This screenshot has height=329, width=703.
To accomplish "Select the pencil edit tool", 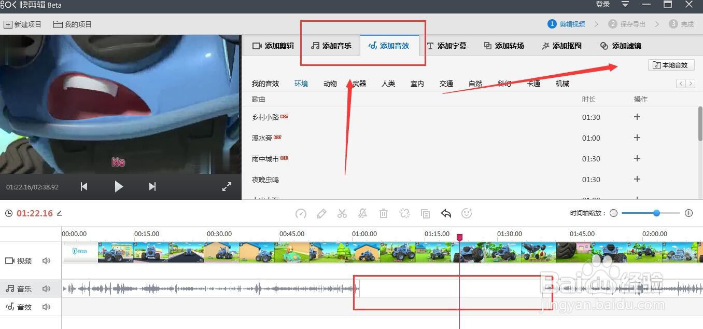I will click(321, 213).
